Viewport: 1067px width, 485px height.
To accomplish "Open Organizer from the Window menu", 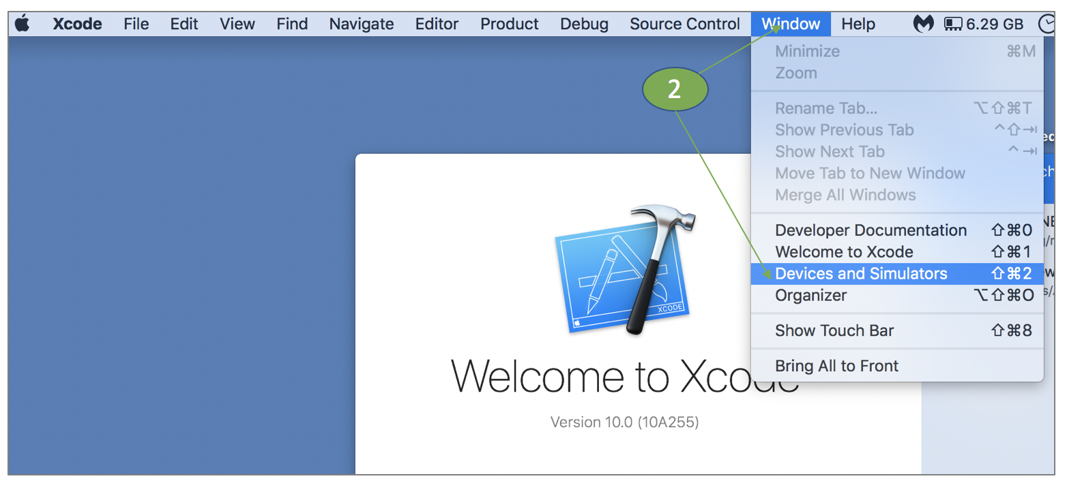I will [x=810, y=296].
